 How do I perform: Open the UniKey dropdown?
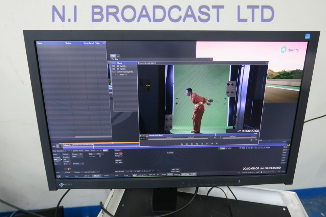(78, 164)
